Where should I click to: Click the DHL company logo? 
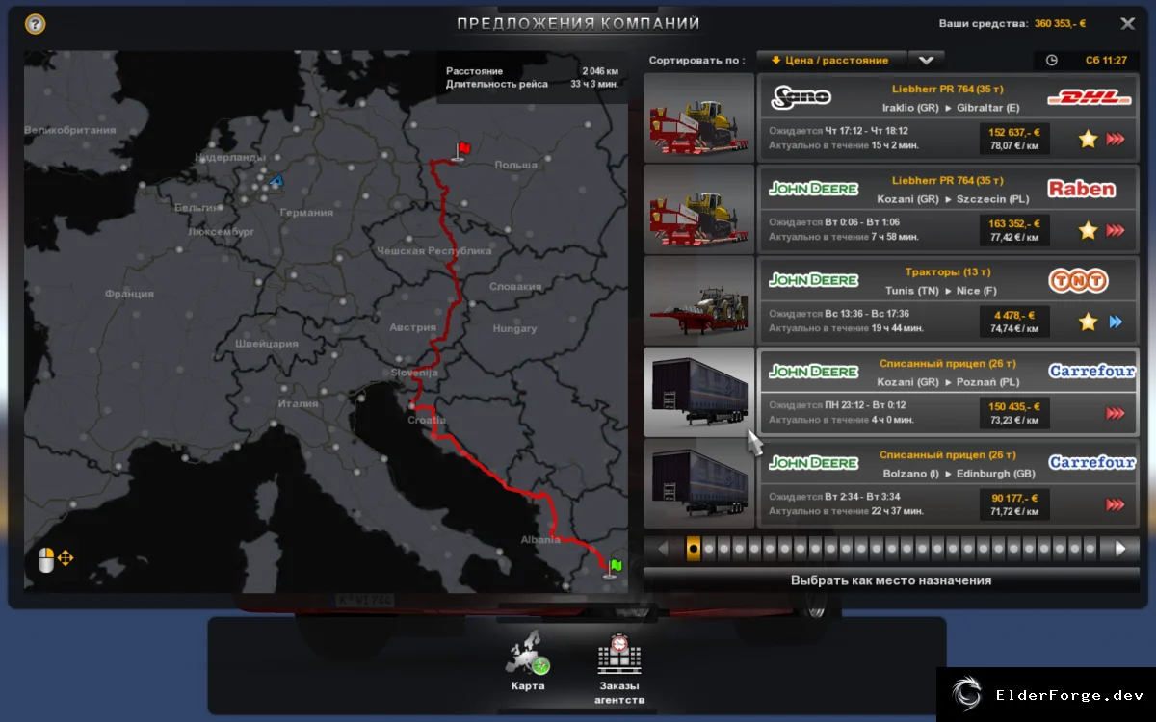click(x=1088, y=97)
